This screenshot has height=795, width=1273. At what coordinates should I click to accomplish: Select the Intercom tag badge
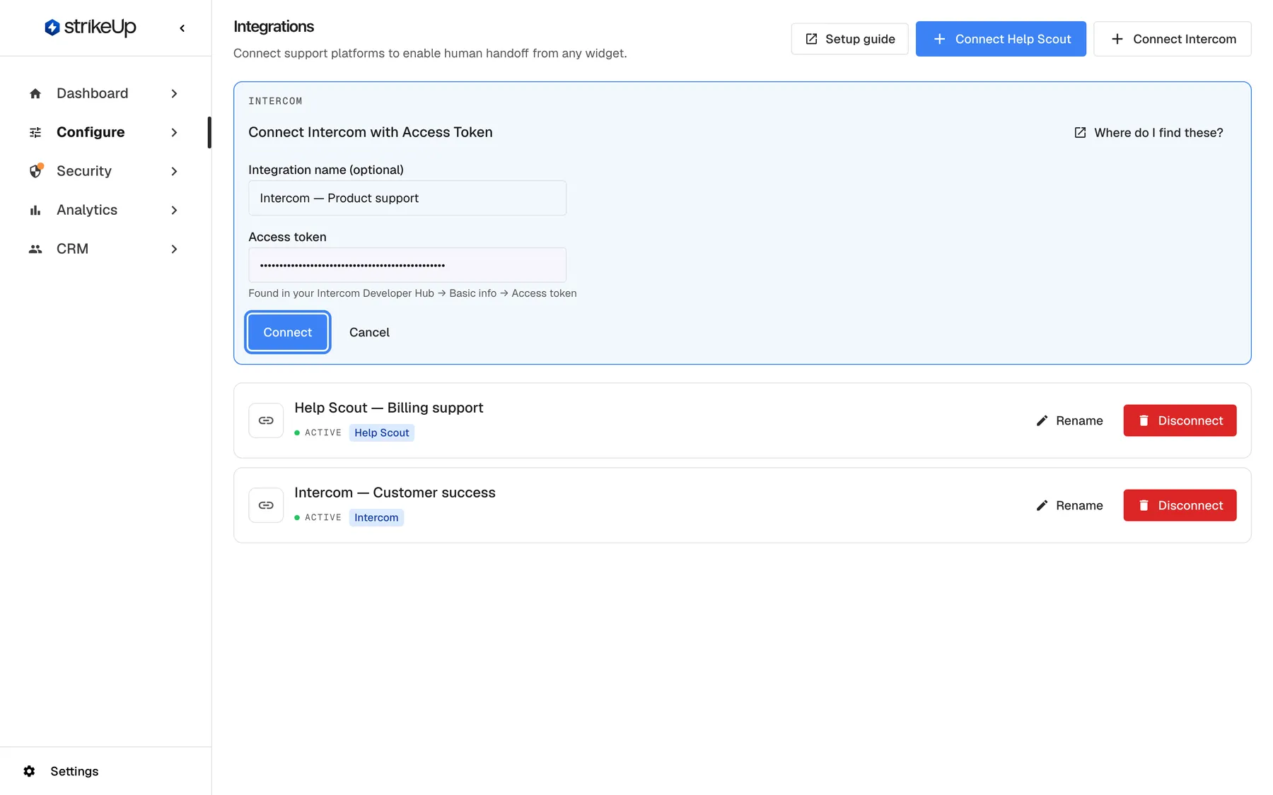(x=376, y=517)
